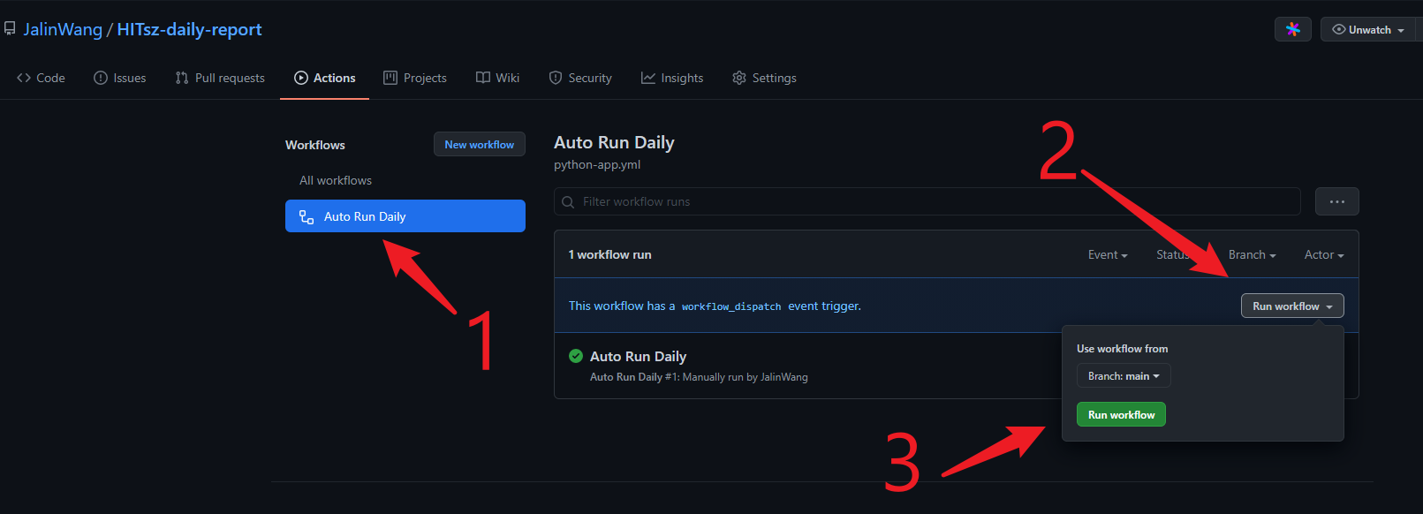This screenshot has height=514, width=1423.
Task: Open the HITsz-daily-report repository link
Action: pyautogui.click(x=189, y=29)
